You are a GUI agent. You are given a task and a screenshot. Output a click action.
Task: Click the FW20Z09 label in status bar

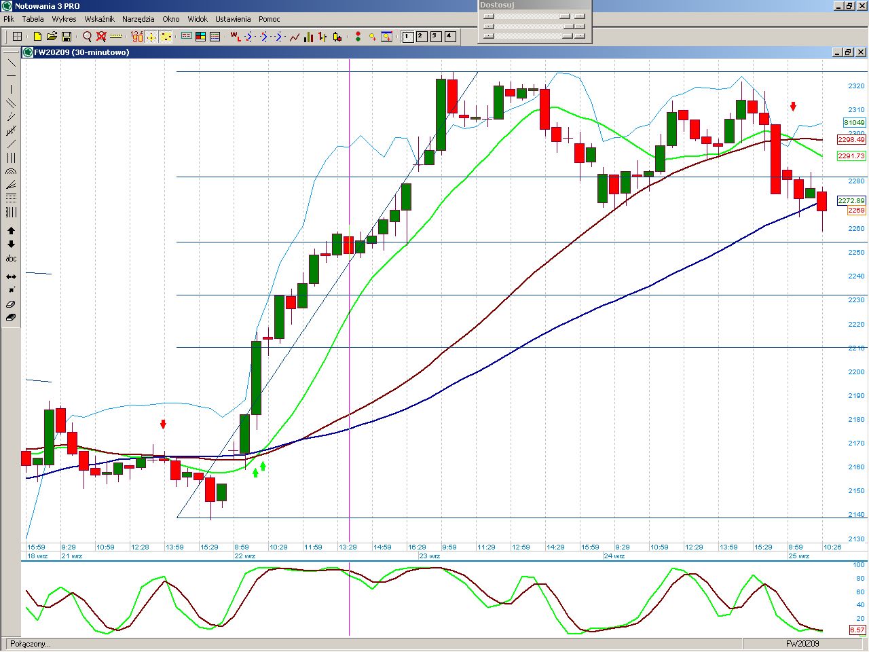point(802,644)
